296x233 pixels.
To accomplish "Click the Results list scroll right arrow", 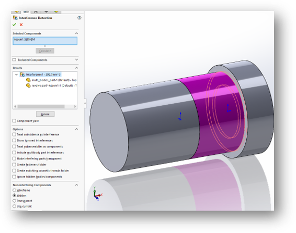I will tap(75, 106).
